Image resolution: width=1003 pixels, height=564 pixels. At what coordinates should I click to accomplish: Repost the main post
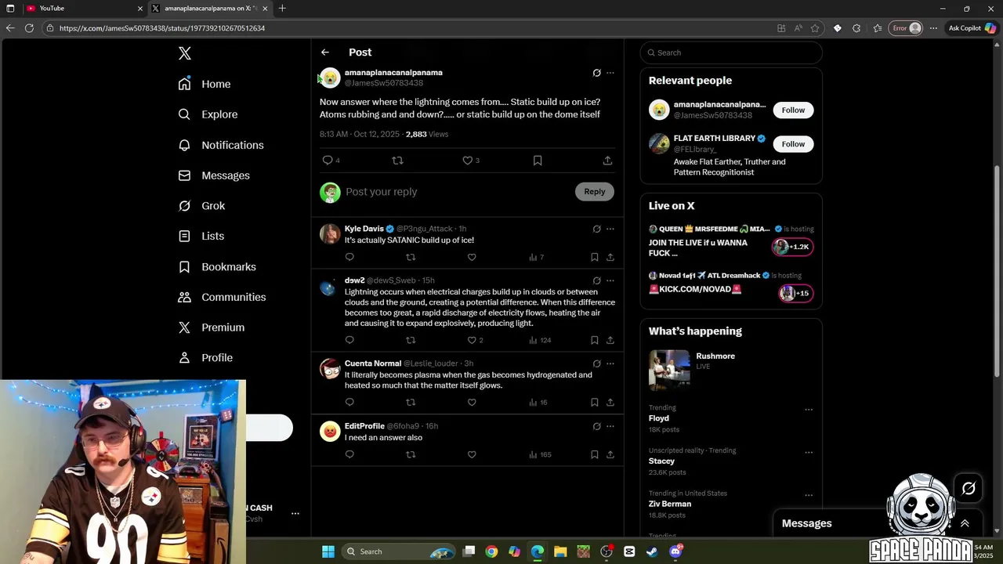(397, 160)
